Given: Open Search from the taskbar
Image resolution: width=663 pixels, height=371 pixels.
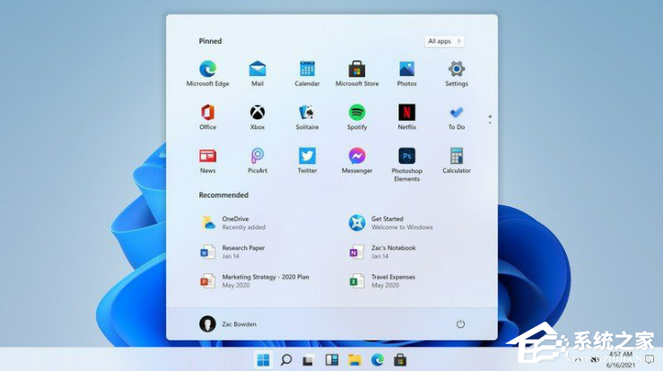Looking at the screenshot, I should (286, 360).
